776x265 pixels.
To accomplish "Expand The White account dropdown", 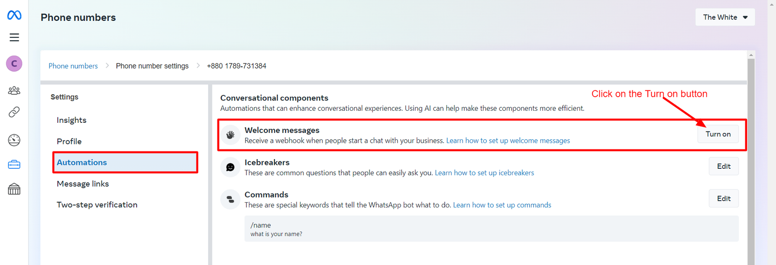I will [x=725, y=17].
